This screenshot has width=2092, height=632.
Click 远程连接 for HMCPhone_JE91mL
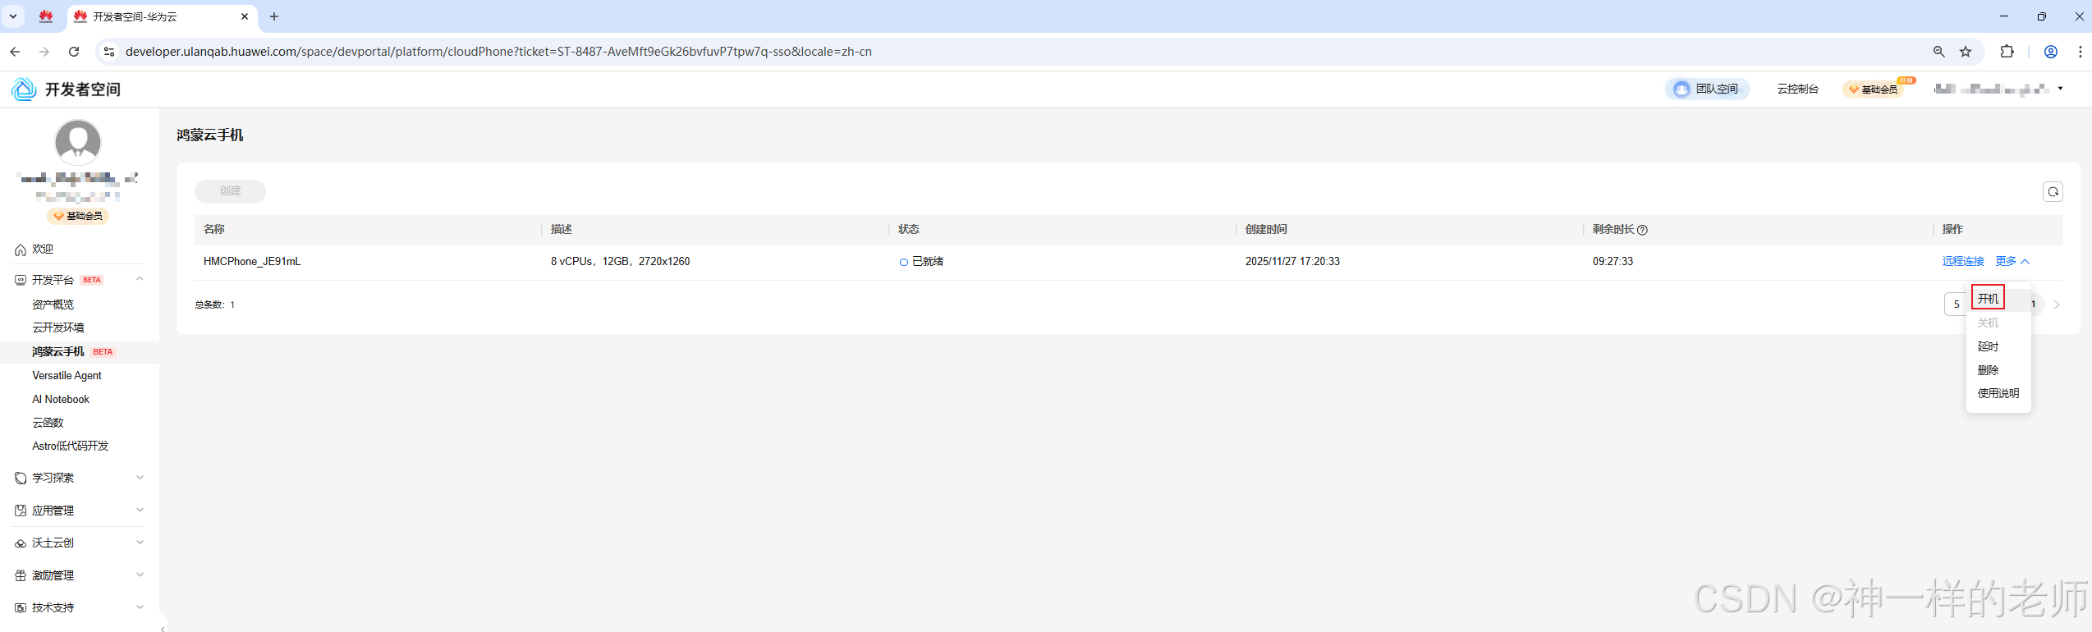click(1962, 261)
